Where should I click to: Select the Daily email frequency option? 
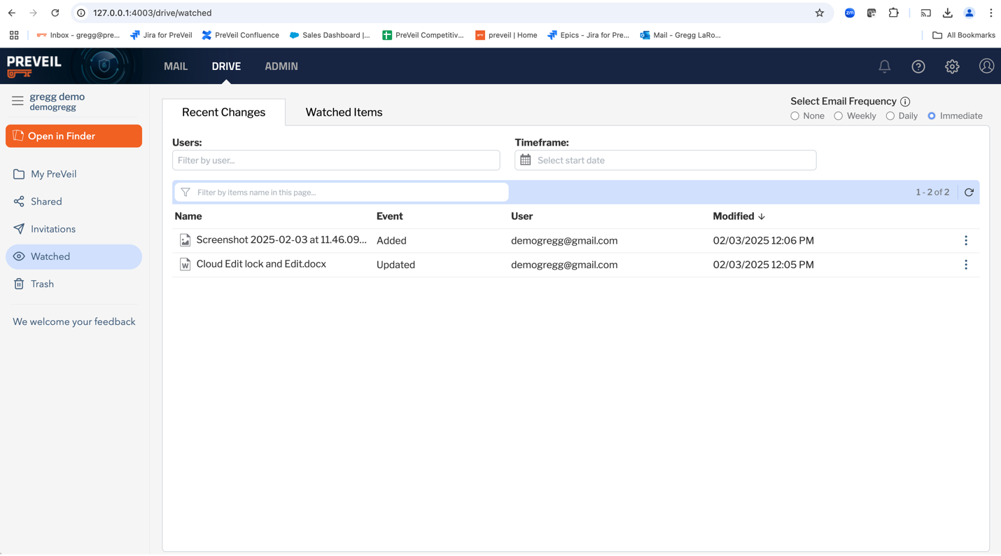coord(890,116)
